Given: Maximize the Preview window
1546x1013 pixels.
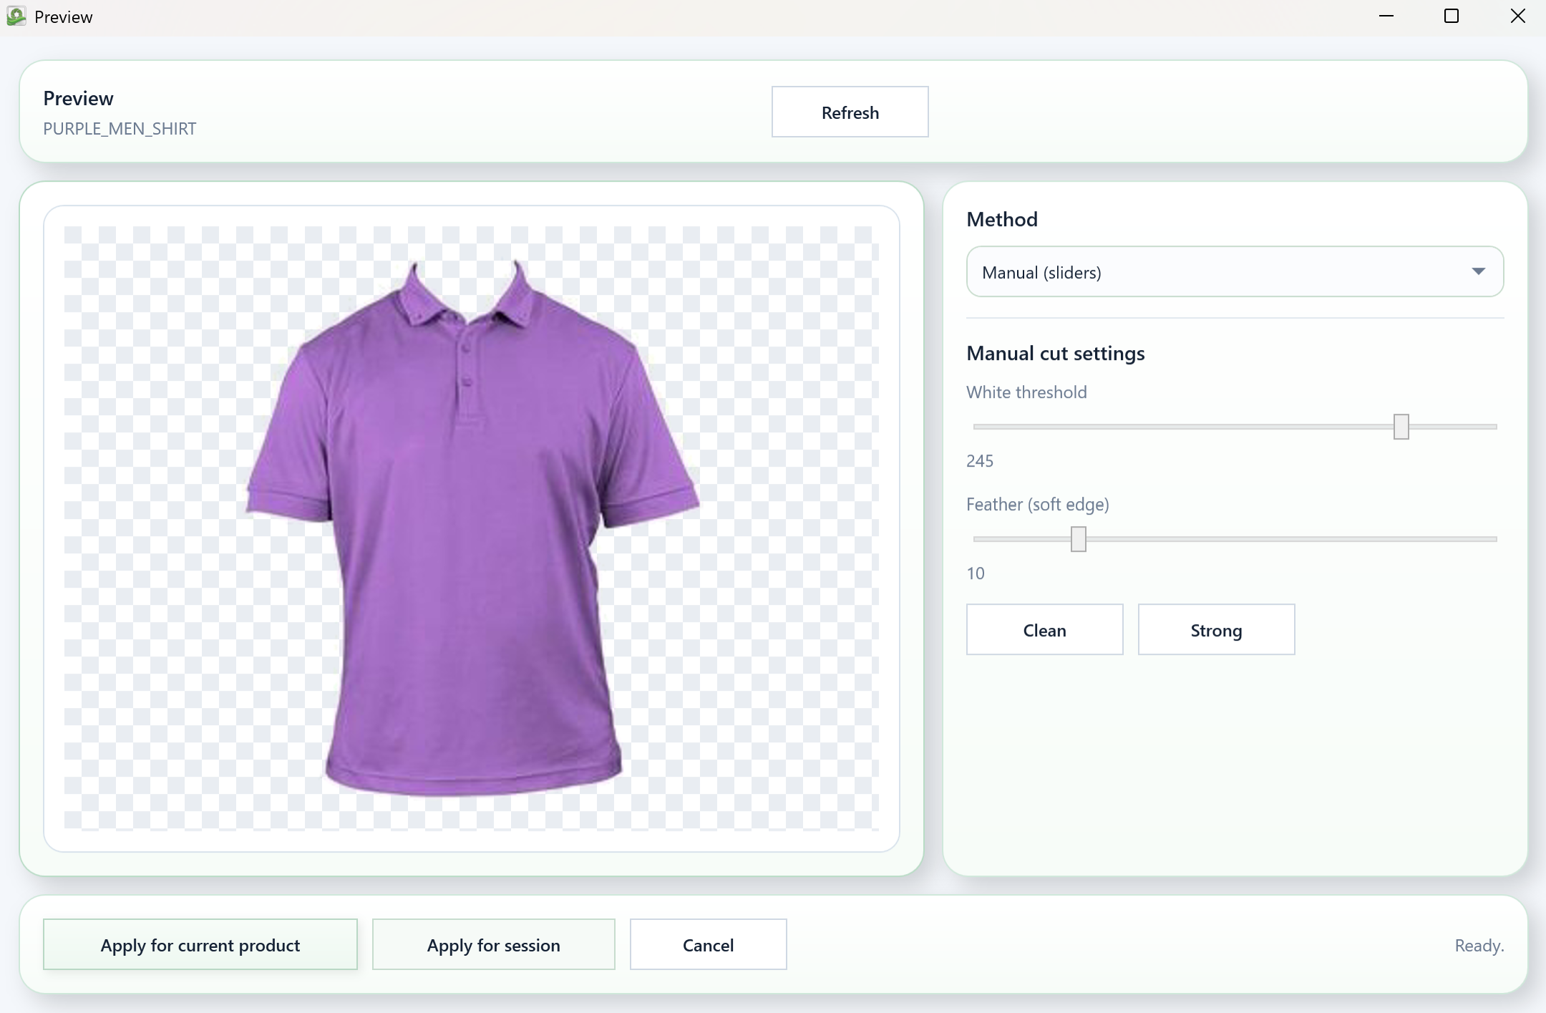Looking at the screenshot, I should pos(1452,16).
